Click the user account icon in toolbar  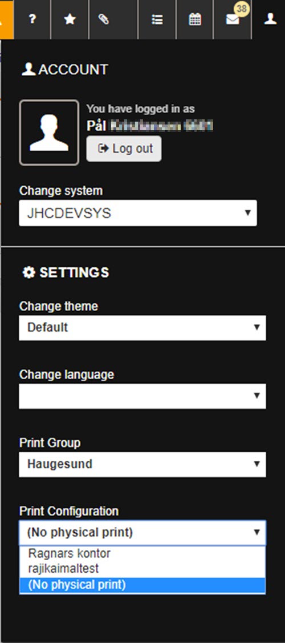pyautogui.click(x=270, y=19)
